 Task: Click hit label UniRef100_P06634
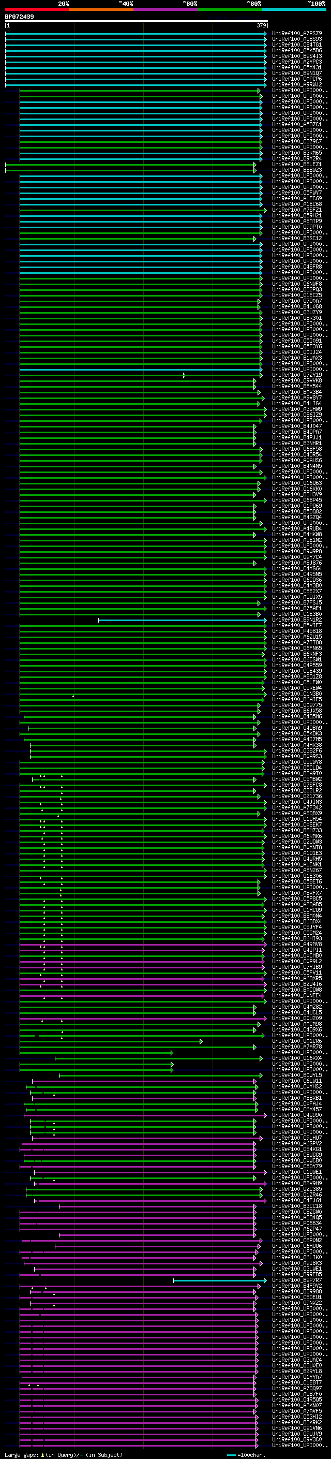click(x=297, y=1224)
